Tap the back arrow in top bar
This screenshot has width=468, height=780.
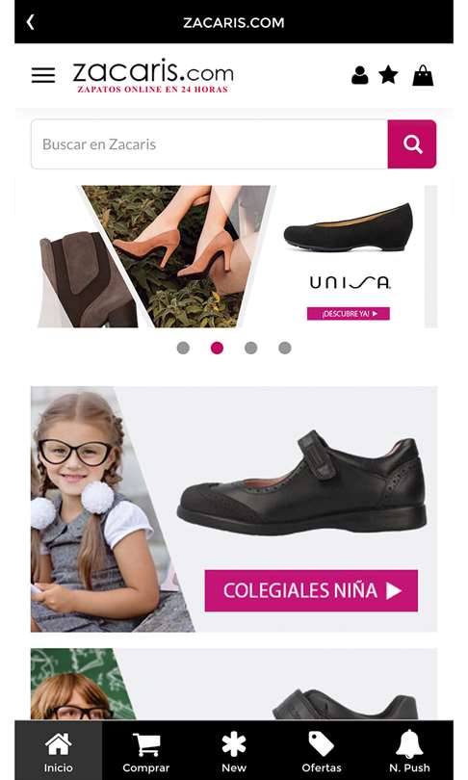tap(31, 22)
